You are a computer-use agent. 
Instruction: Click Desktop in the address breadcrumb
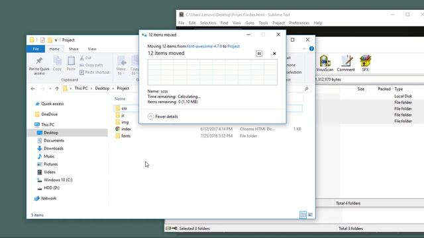tap(102, 88)
